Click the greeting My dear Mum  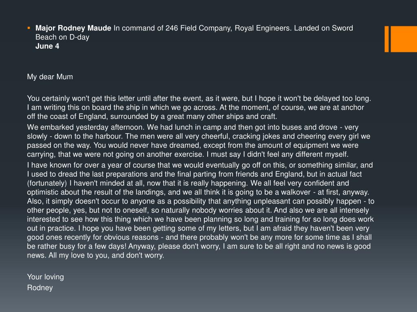(x=50, y=77)
